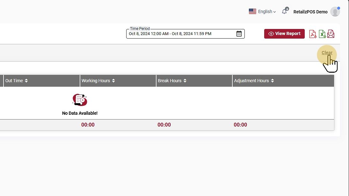Toggle sort arrows beside Break Hours
This screenshot has width=349, height=196.
pyautogui.click(x=185, y=81)
